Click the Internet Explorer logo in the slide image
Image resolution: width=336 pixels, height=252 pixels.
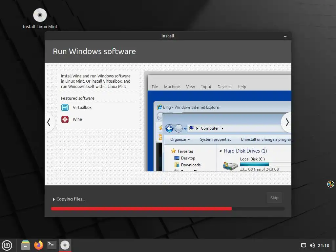(x=159, y=107)
